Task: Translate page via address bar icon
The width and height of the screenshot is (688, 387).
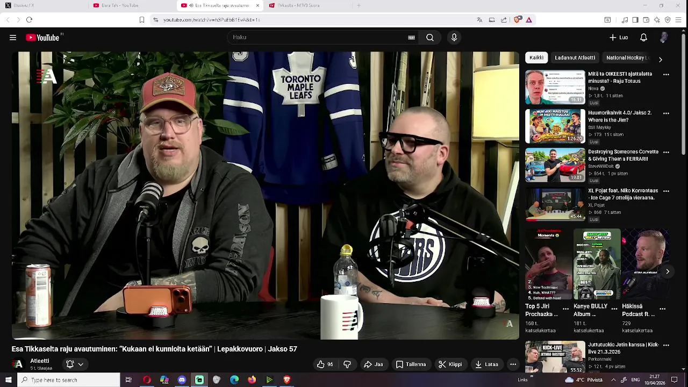Action: [479, 20]
